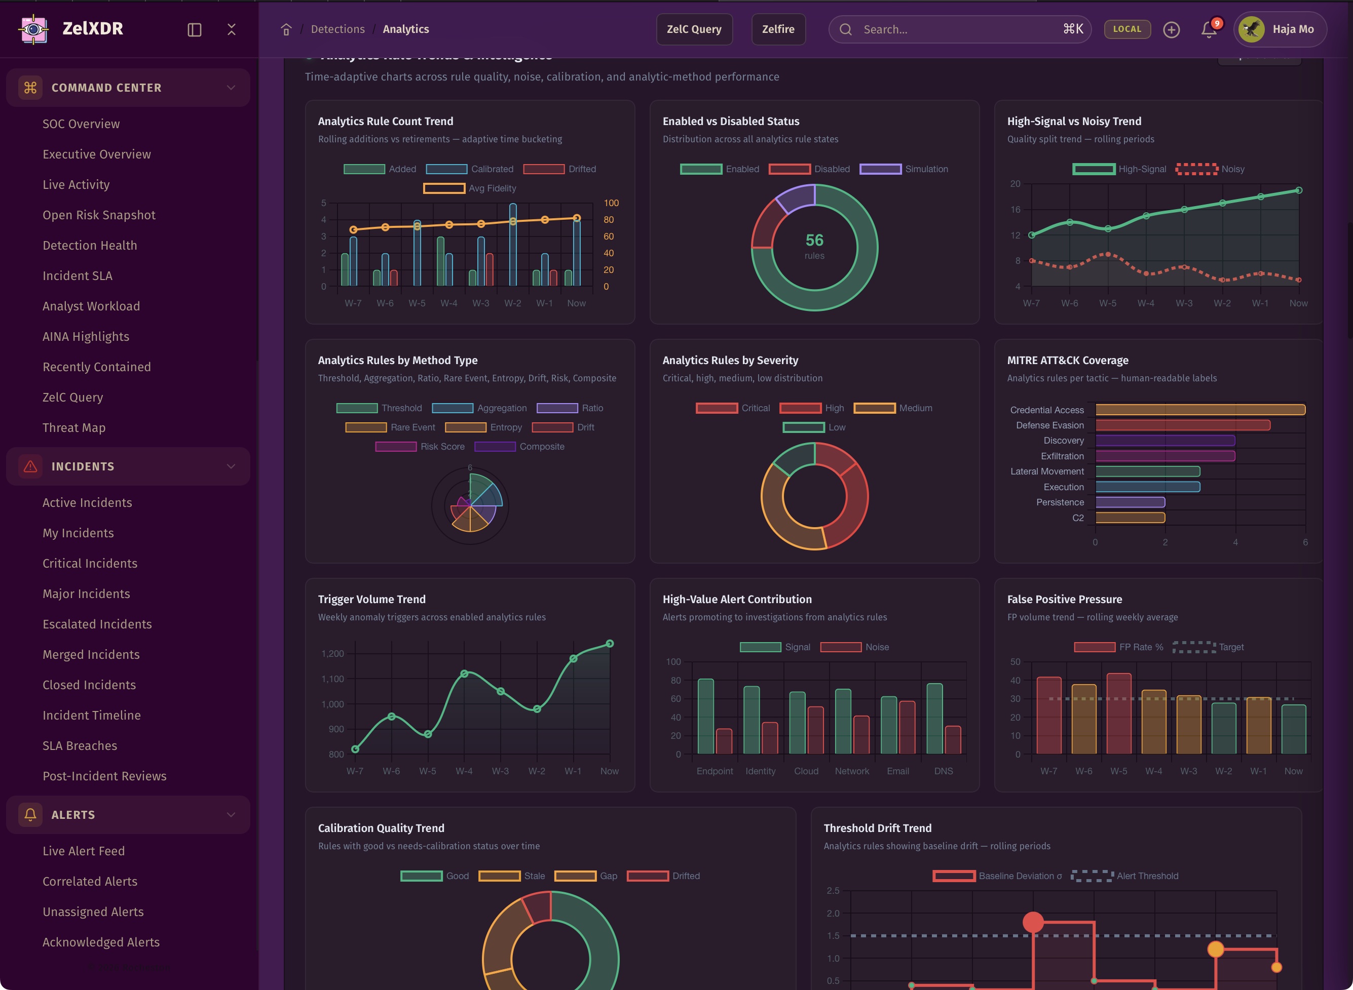This screenshot has height=990, width=1353.
Task: Open Detection Health in sidebar
Action: point(89,245)
